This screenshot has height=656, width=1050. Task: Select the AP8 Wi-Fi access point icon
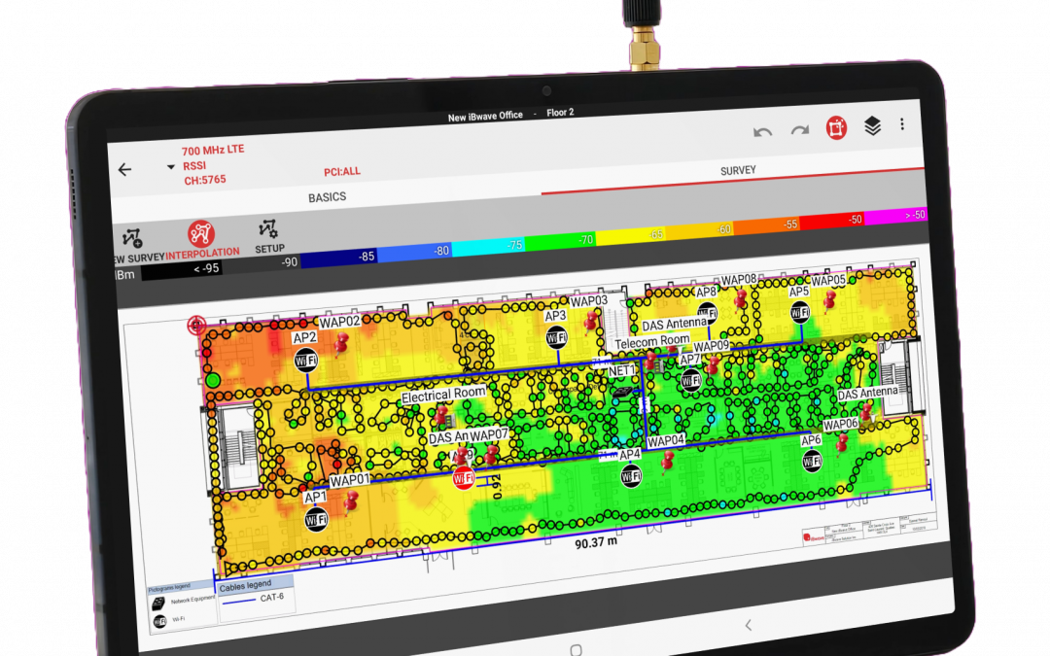pos(707,313)
